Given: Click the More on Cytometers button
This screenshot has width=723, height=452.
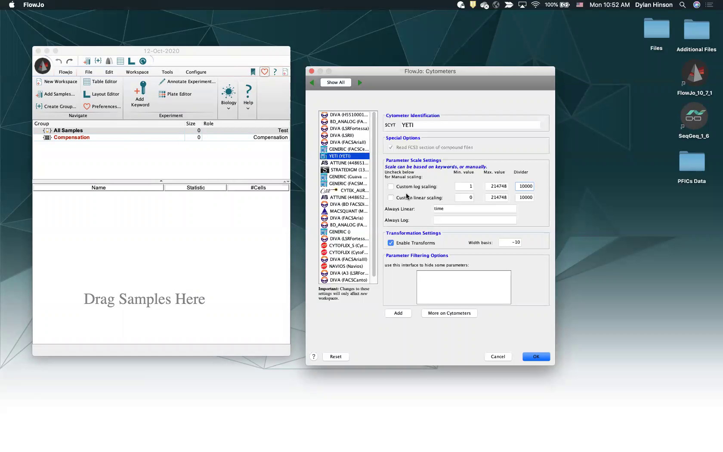Looking at the screenshot, I should pos(449,313).
